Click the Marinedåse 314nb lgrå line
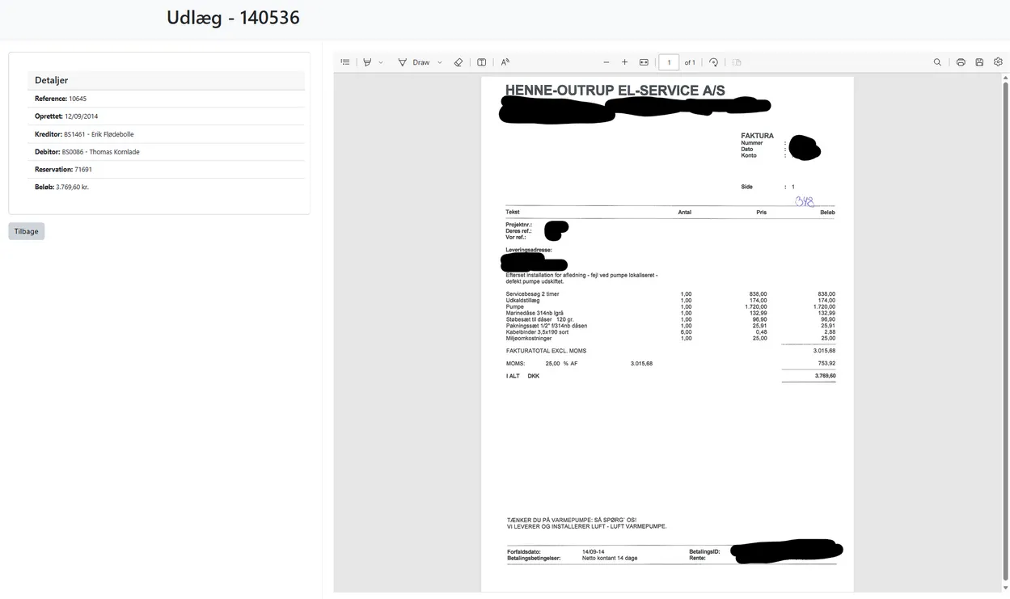Image resolution: width=1010 pixels, height=599 pixels. [670, 313]
